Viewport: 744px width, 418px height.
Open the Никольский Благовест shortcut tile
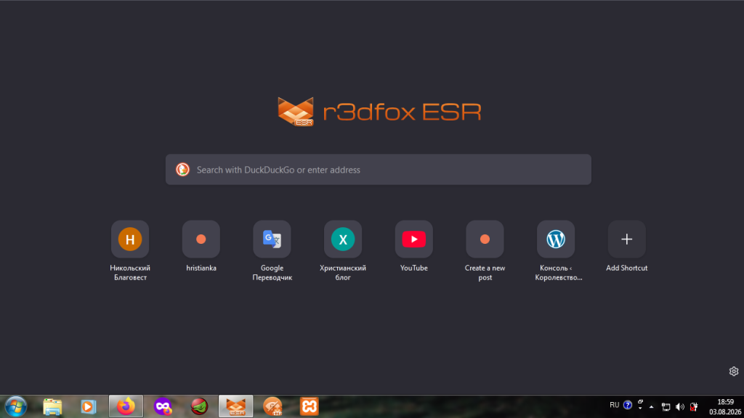129,239
